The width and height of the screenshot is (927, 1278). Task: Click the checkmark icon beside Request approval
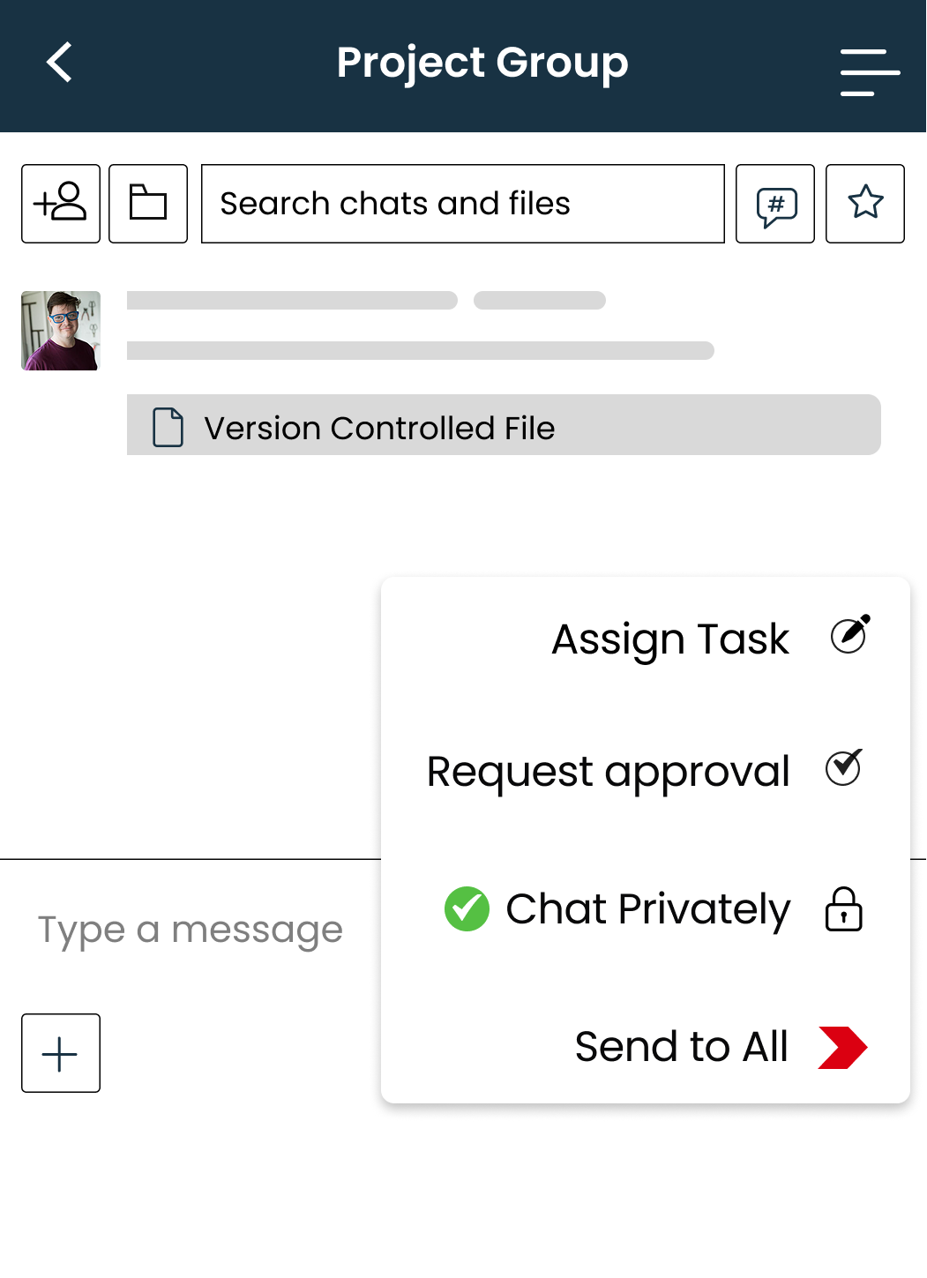843,767
